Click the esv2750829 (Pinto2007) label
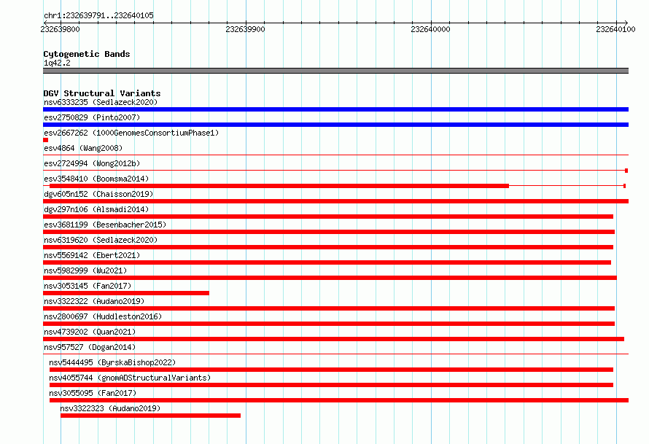649x444 pixels. click(92, 117)
